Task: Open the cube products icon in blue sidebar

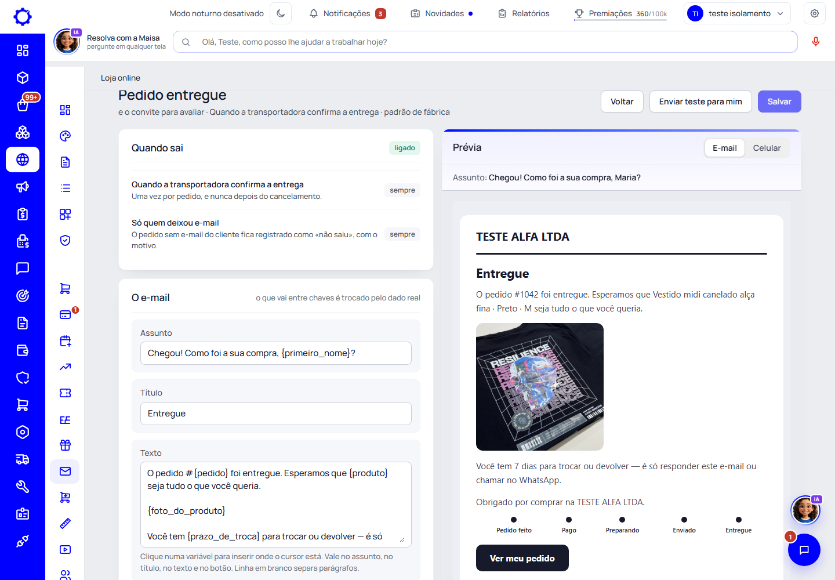Action: 23,78
